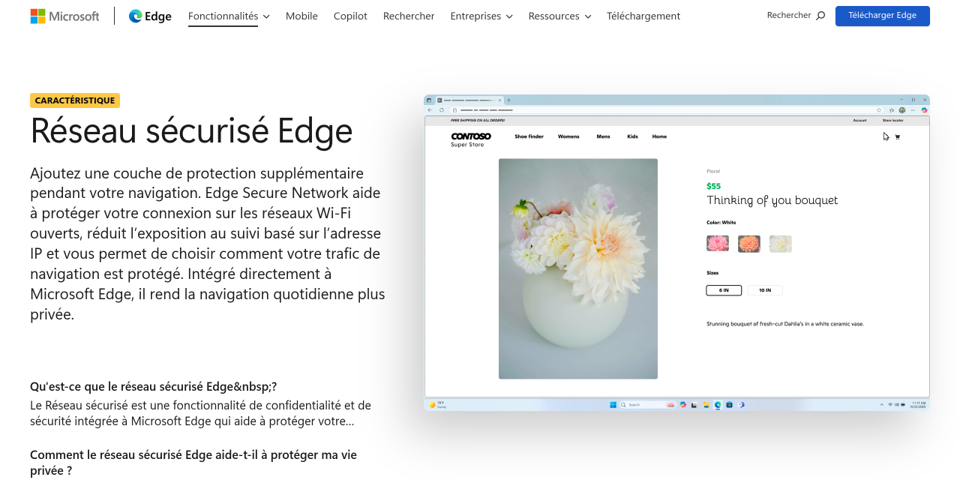Select Rechercher in the main navigation
Image resolution: width=960 pixels, height=480 pixels.
click(409, 16)
